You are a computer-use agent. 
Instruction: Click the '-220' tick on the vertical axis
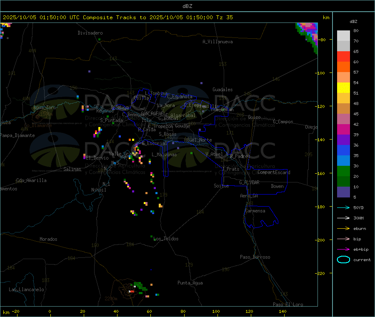click(320, 273)
